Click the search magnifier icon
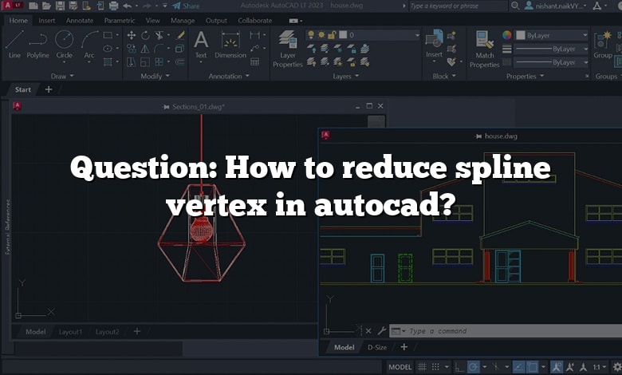622x375 pixels. click(x=515, y=6)
